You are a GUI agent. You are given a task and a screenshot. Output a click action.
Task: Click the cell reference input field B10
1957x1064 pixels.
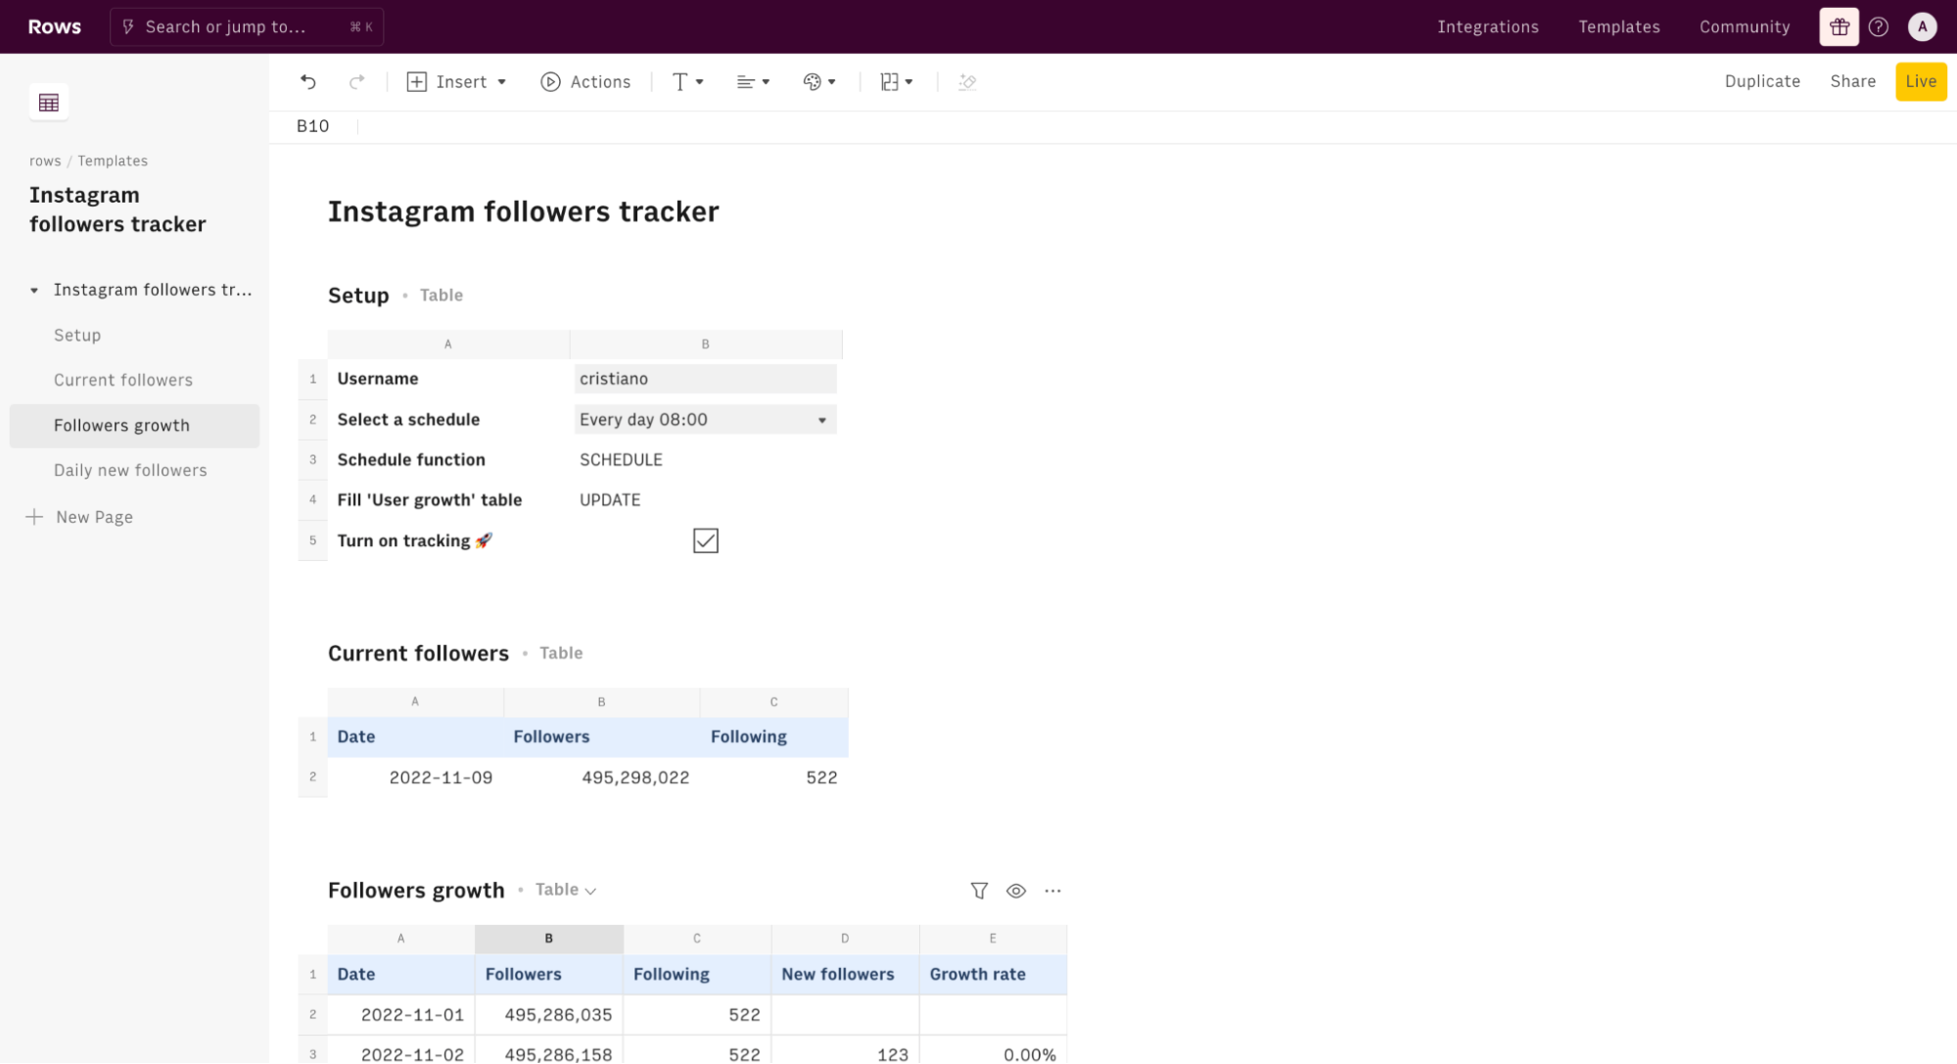coord(313,126)
